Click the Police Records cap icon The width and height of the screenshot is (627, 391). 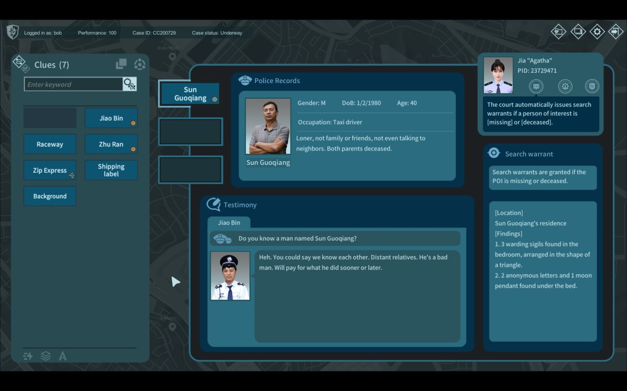pos(245,80)
